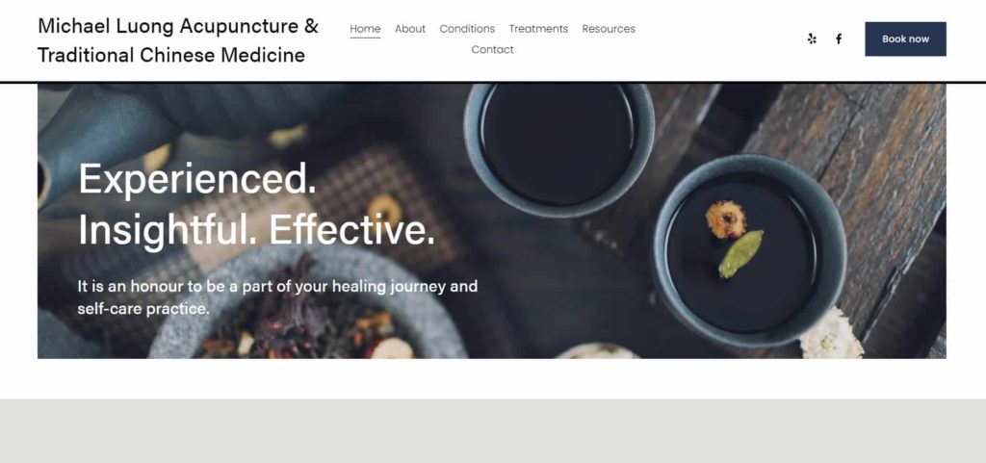Go to the Contact page
The width and height of the screenshot is (986, 463).
pyautogui.click(x=492, y=50)
